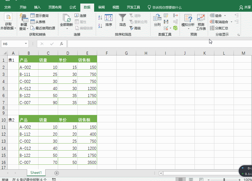Image resolution: width=252 pixels, height=181 pixels.
Task: Click the fx insert function icon
Action: [x=62, y=44]
